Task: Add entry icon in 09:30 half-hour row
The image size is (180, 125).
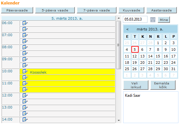Action: [x=25, y=65]
